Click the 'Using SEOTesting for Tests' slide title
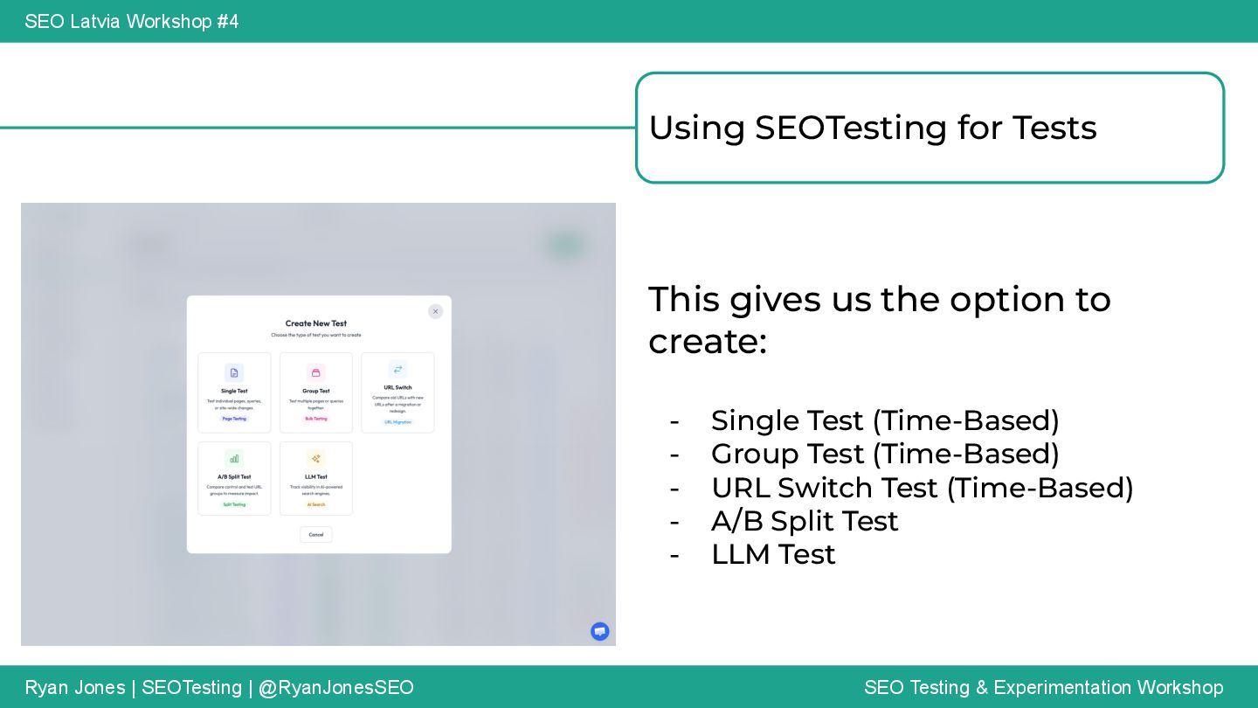The width and height of the screenshot is (1258, 708). [872, 128]
